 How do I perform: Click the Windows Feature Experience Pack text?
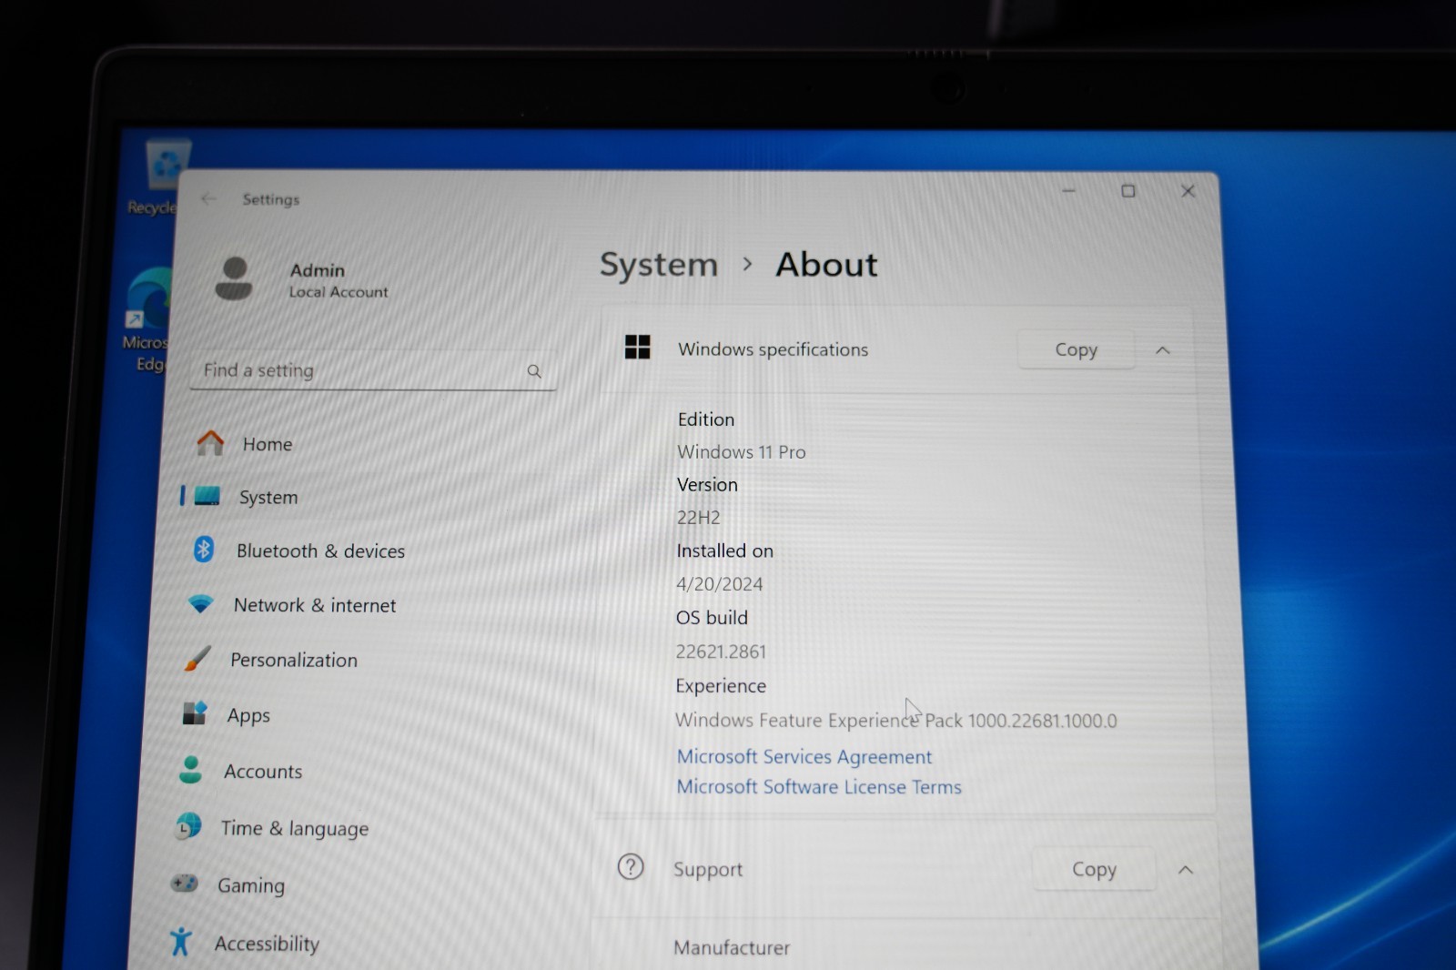[895, 721]
